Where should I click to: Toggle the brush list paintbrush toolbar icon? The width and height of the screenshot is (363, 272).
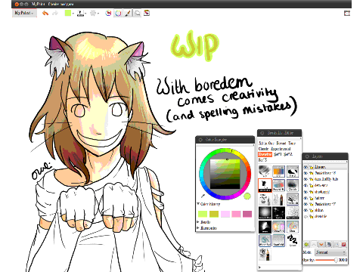click(x=128, y=13)
